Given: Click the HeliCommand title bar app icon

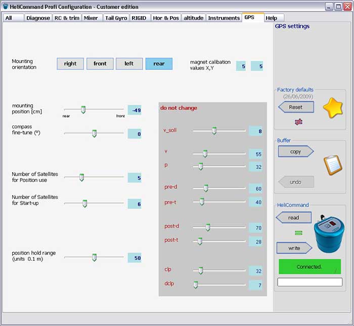Looking at the screenshot, I should pyautogui.click(x=6, y=7).
